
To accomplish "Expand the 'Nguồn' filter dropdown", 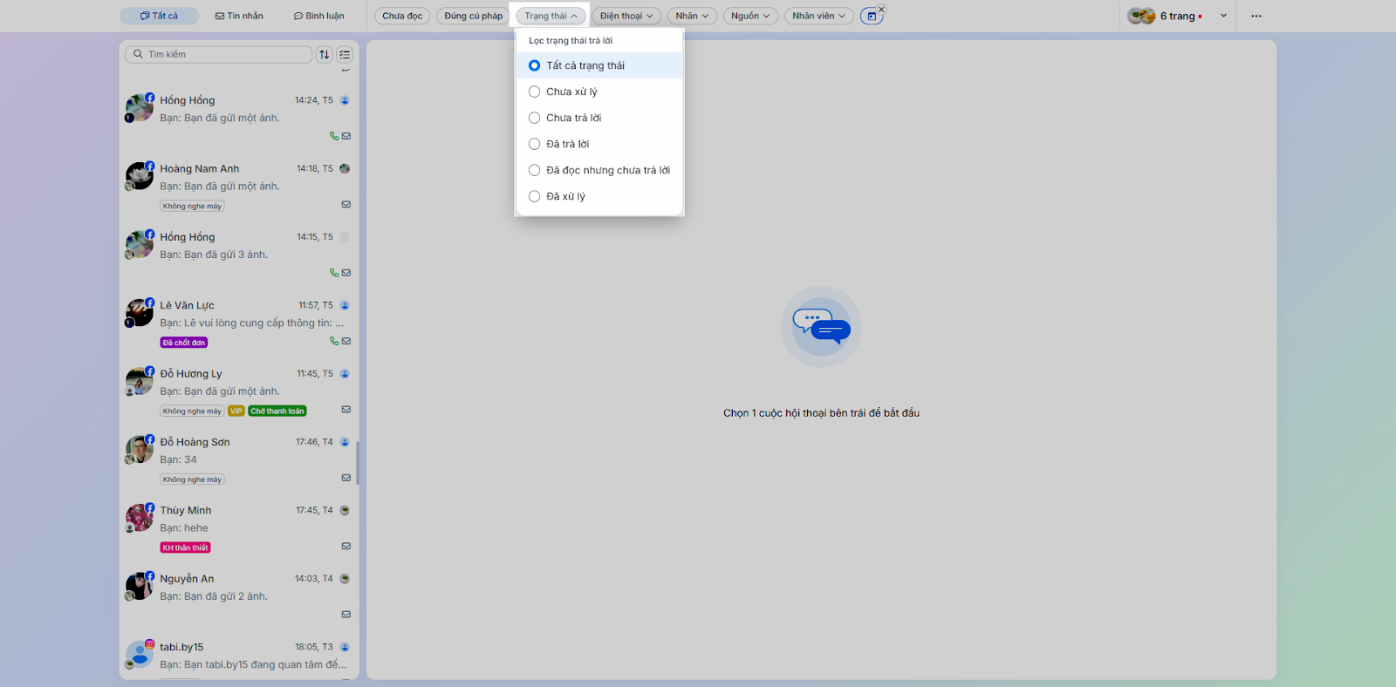I will pyautogui.click(x=750, y=16).
